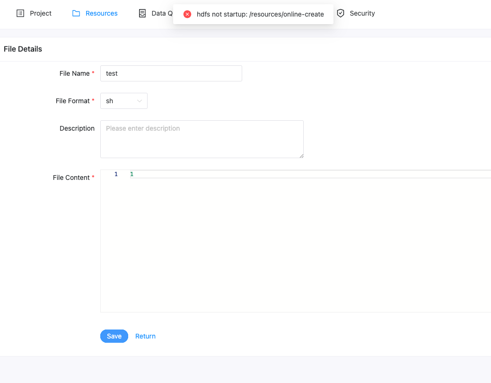Image resolution: width=491 pixels, height=383 pixels.
Task: Open the File Format dropdown showing sh
Action: coord(123,101)
